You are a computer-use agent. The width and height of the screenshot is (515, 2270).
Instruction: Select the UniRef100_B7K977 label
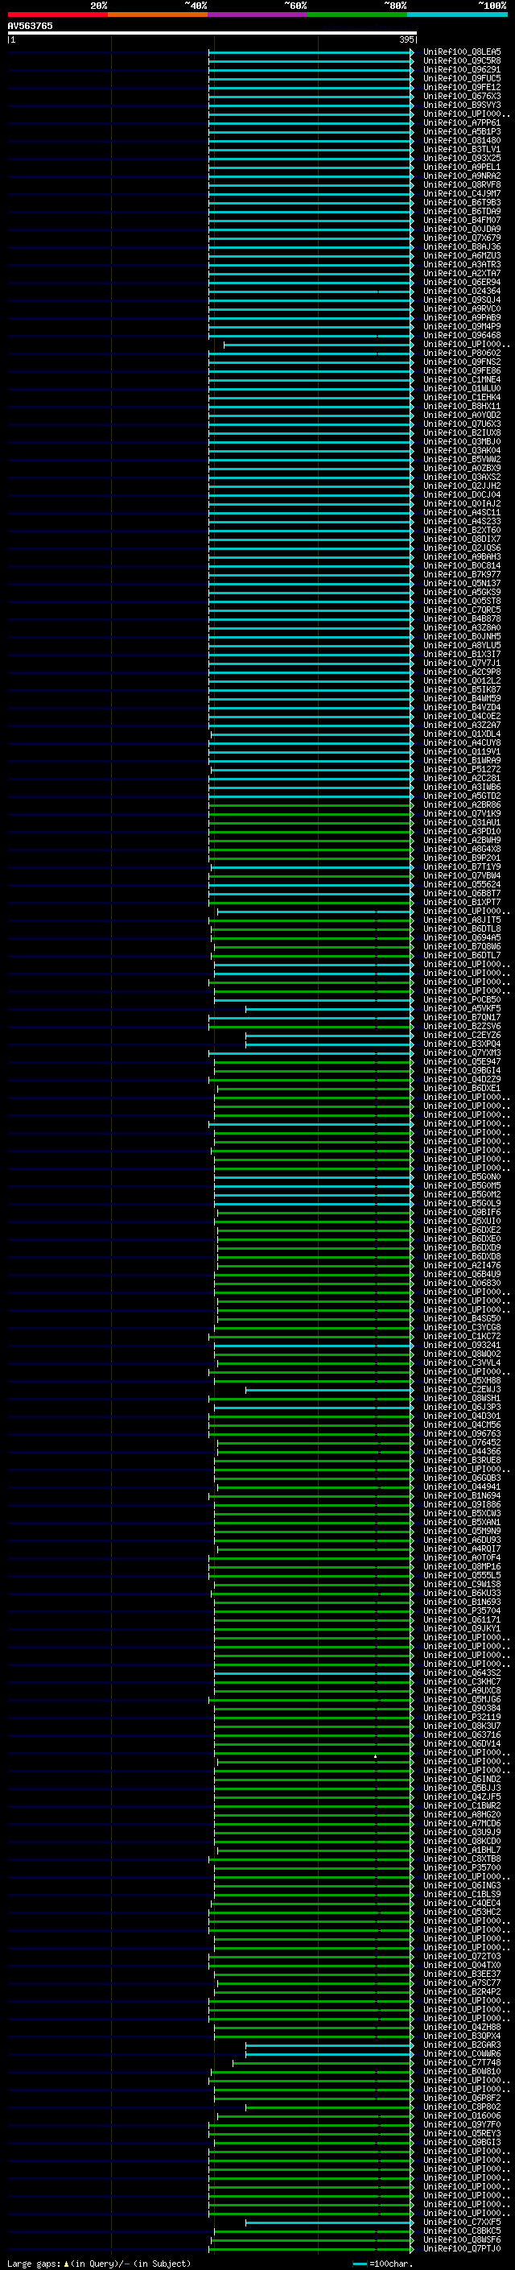tap(461, 575)
